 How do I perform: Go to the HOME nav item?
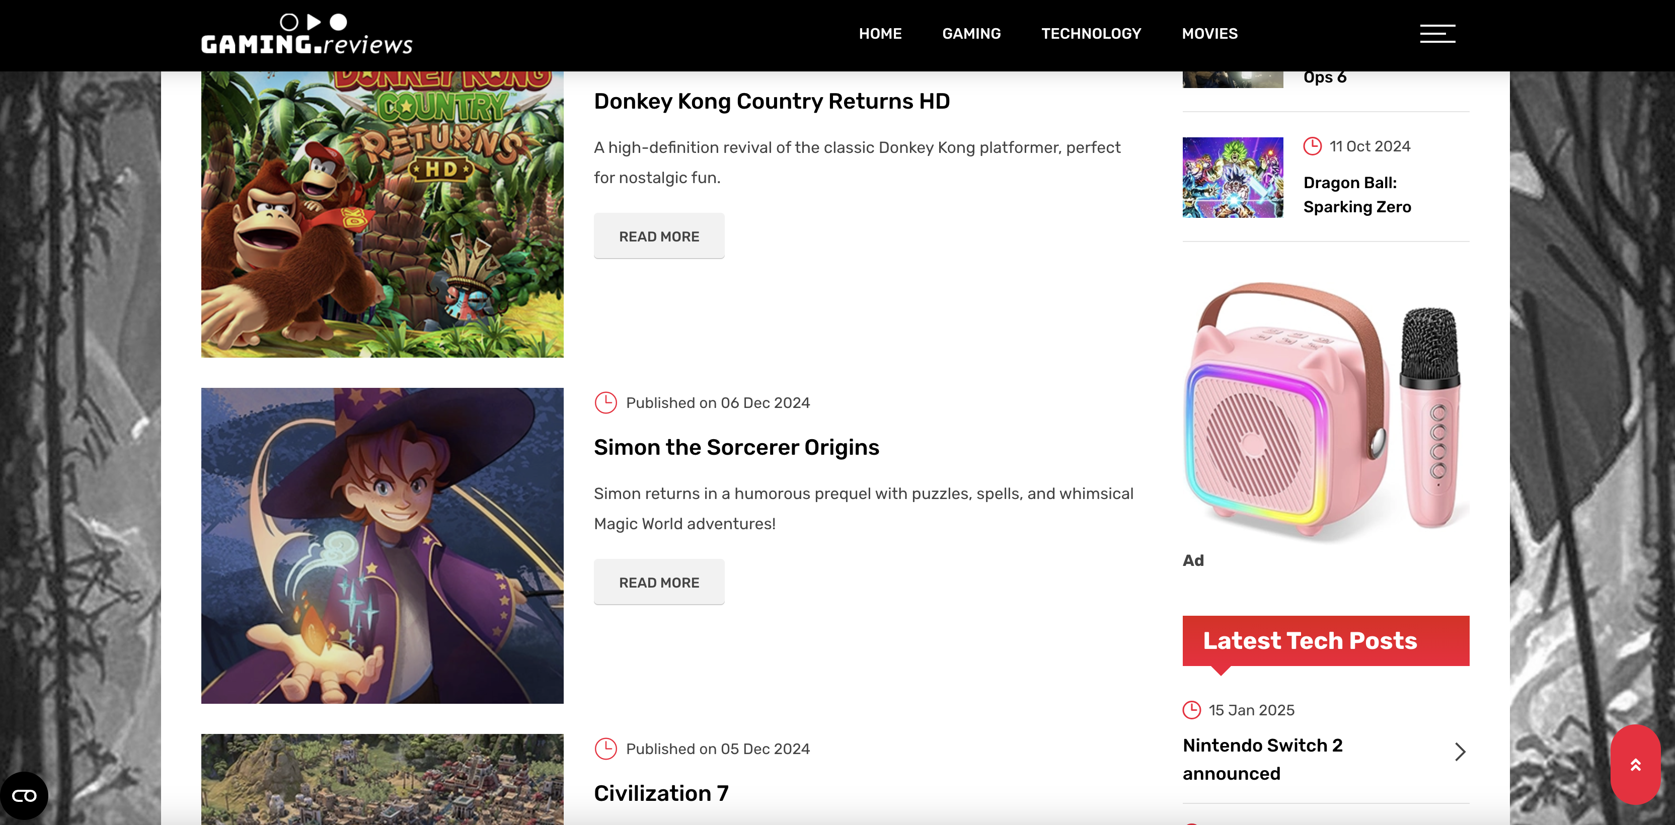click(x=880, y=34)
